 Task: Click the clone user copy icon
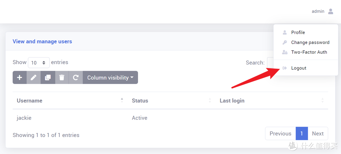48,78
